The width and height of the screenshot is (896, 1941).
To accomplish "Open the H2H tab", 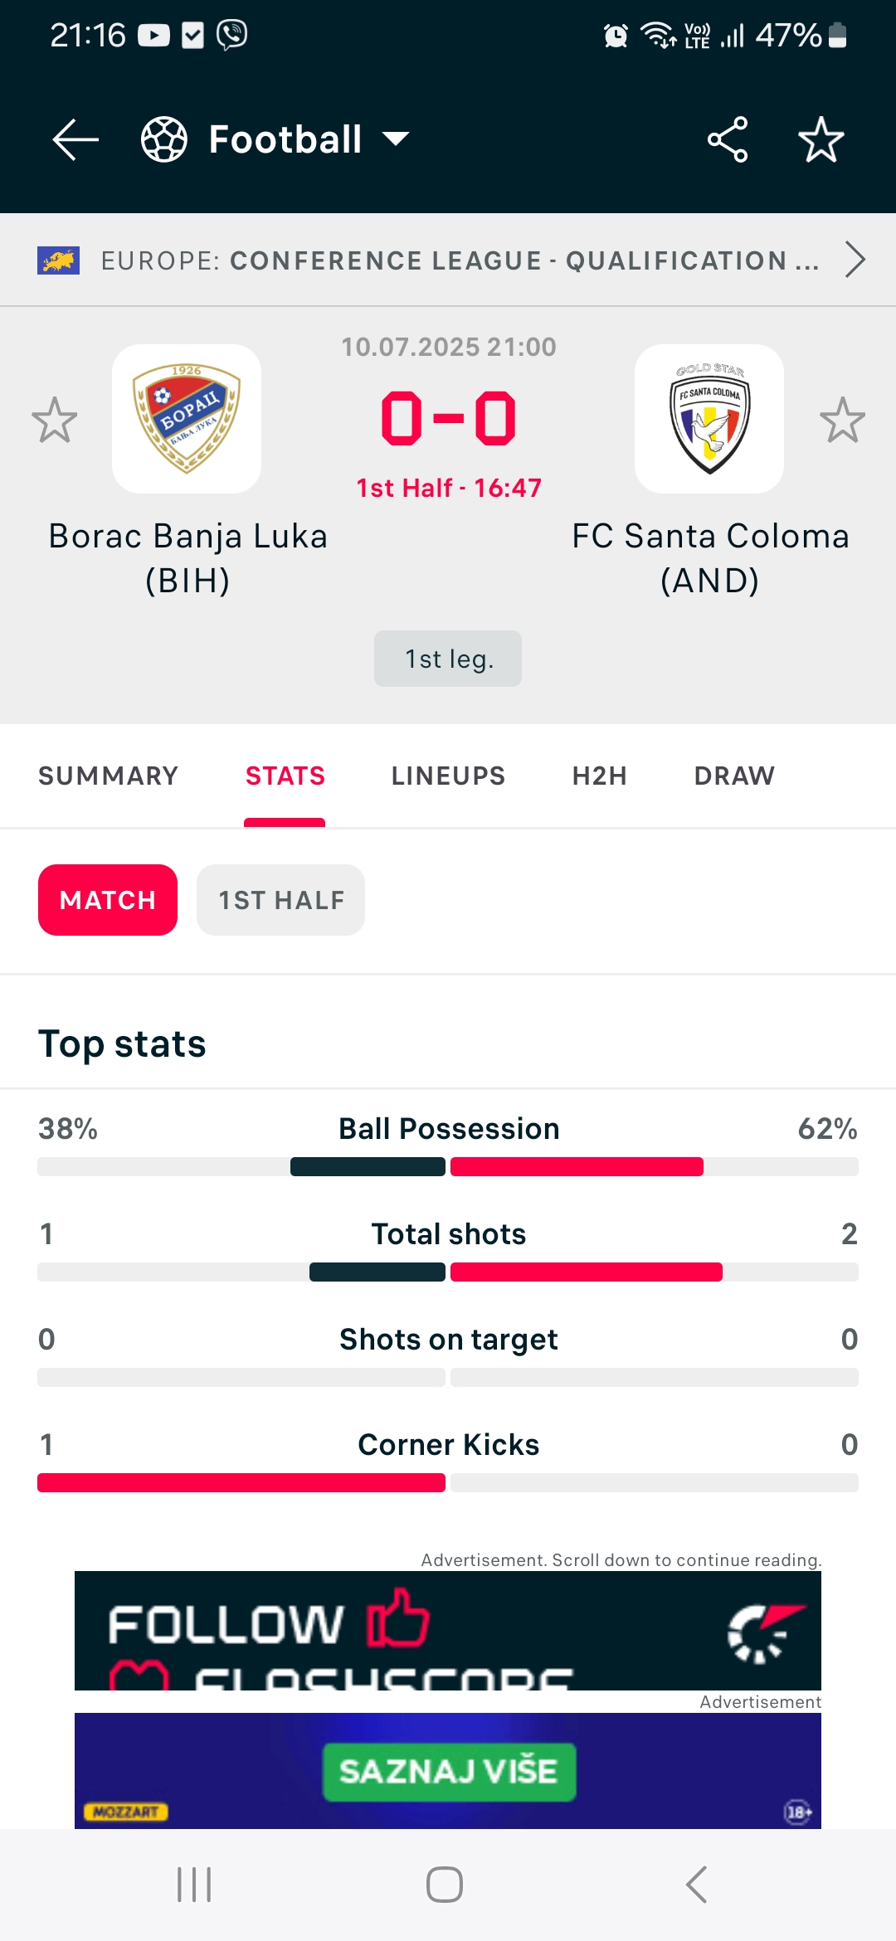I will [600, 776].
